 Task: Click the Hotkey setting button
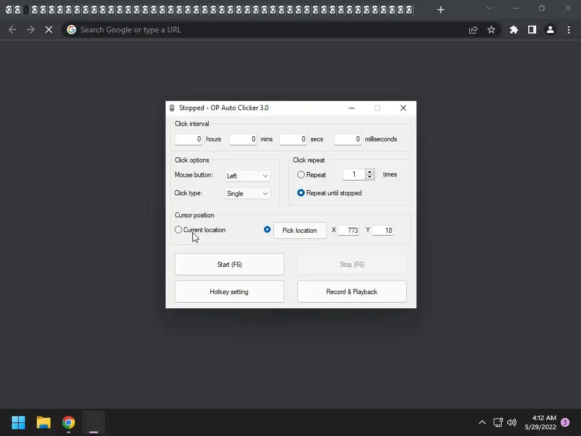[x=229, y=291]
